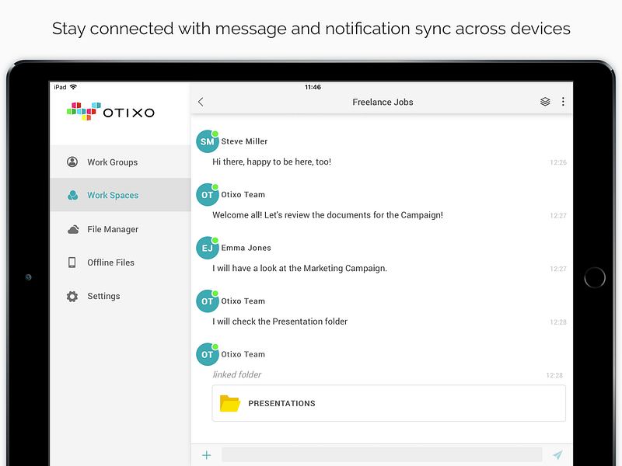Screen dimensions: 622x466
Task: Open the three-dot more options menu
Action: coord(563,102)
